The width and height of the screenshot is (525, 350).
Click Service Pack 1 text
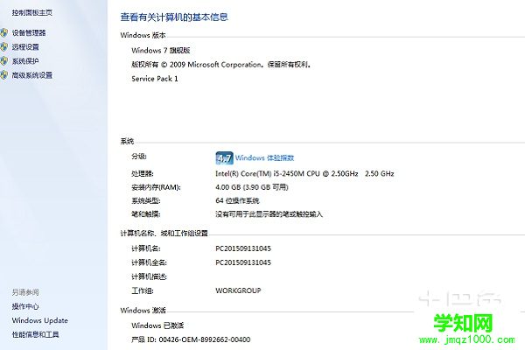click(x=155, y=79)
